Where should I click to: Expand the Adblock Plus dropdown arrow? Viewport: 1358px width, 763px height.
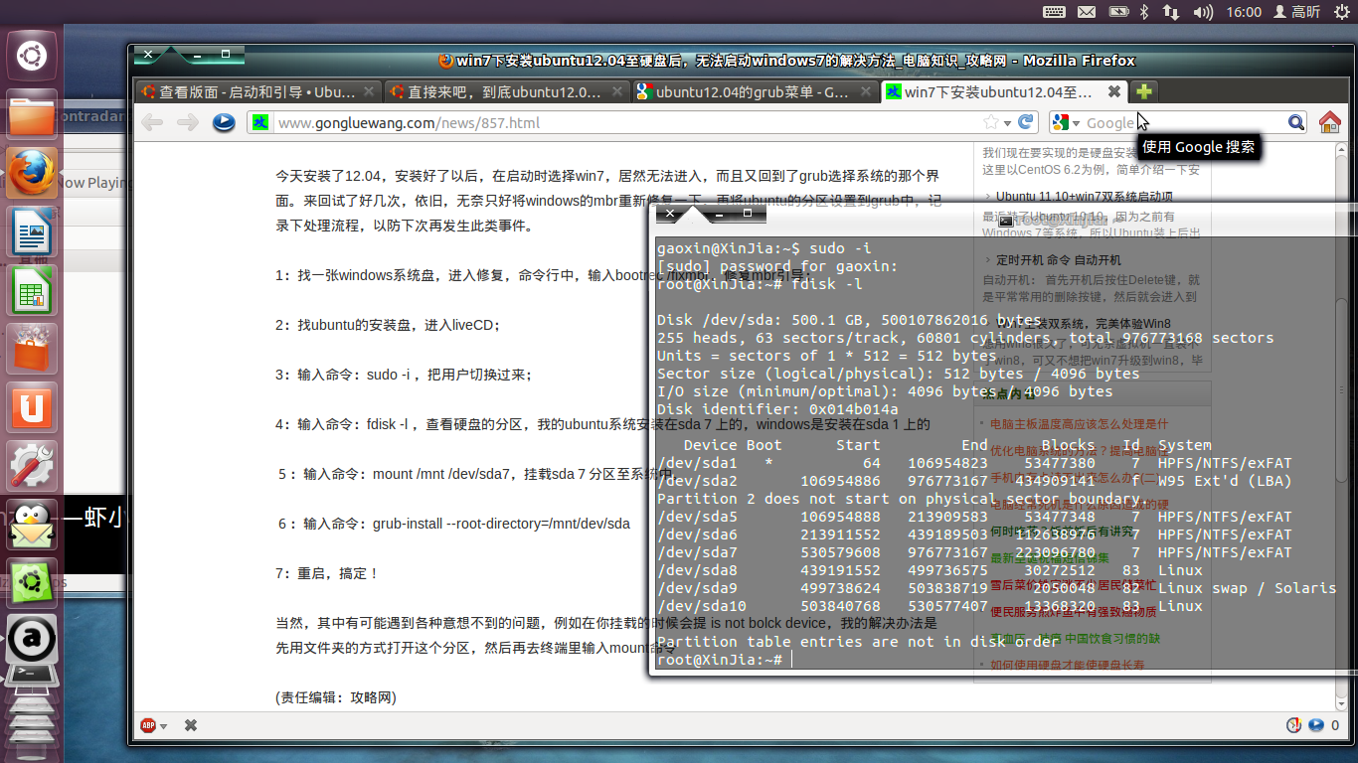point(163,726)
